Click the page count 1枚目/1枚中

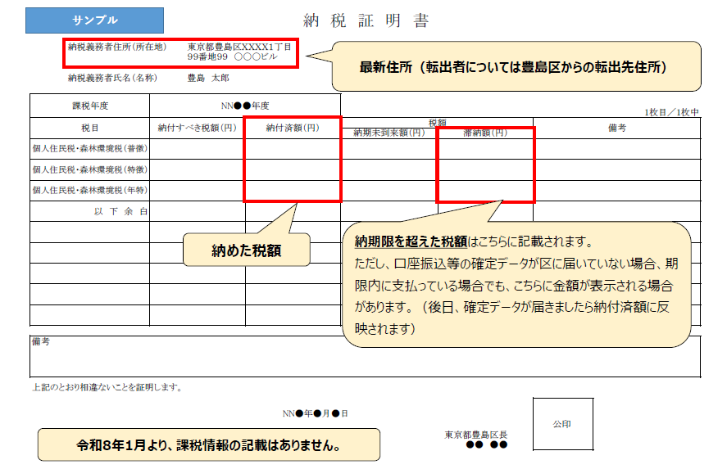click(671, 112)
